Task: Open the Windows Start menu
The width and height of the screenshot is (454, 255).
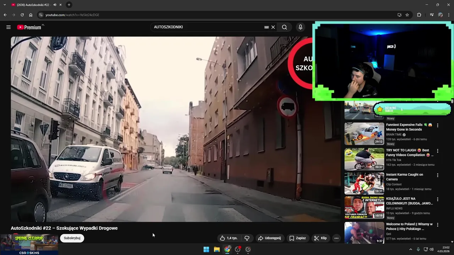Action: (x=206, y=249)
